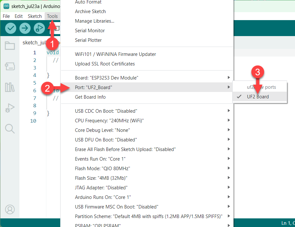Expand USB CDC On Boot submenu
The height and width of the screenshot is (227, 295).
[147, 111]
